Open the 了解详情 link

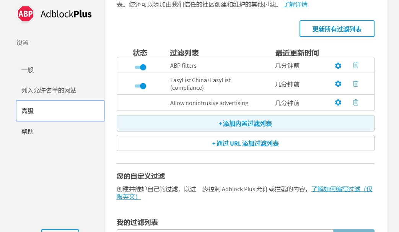(295, 5)
